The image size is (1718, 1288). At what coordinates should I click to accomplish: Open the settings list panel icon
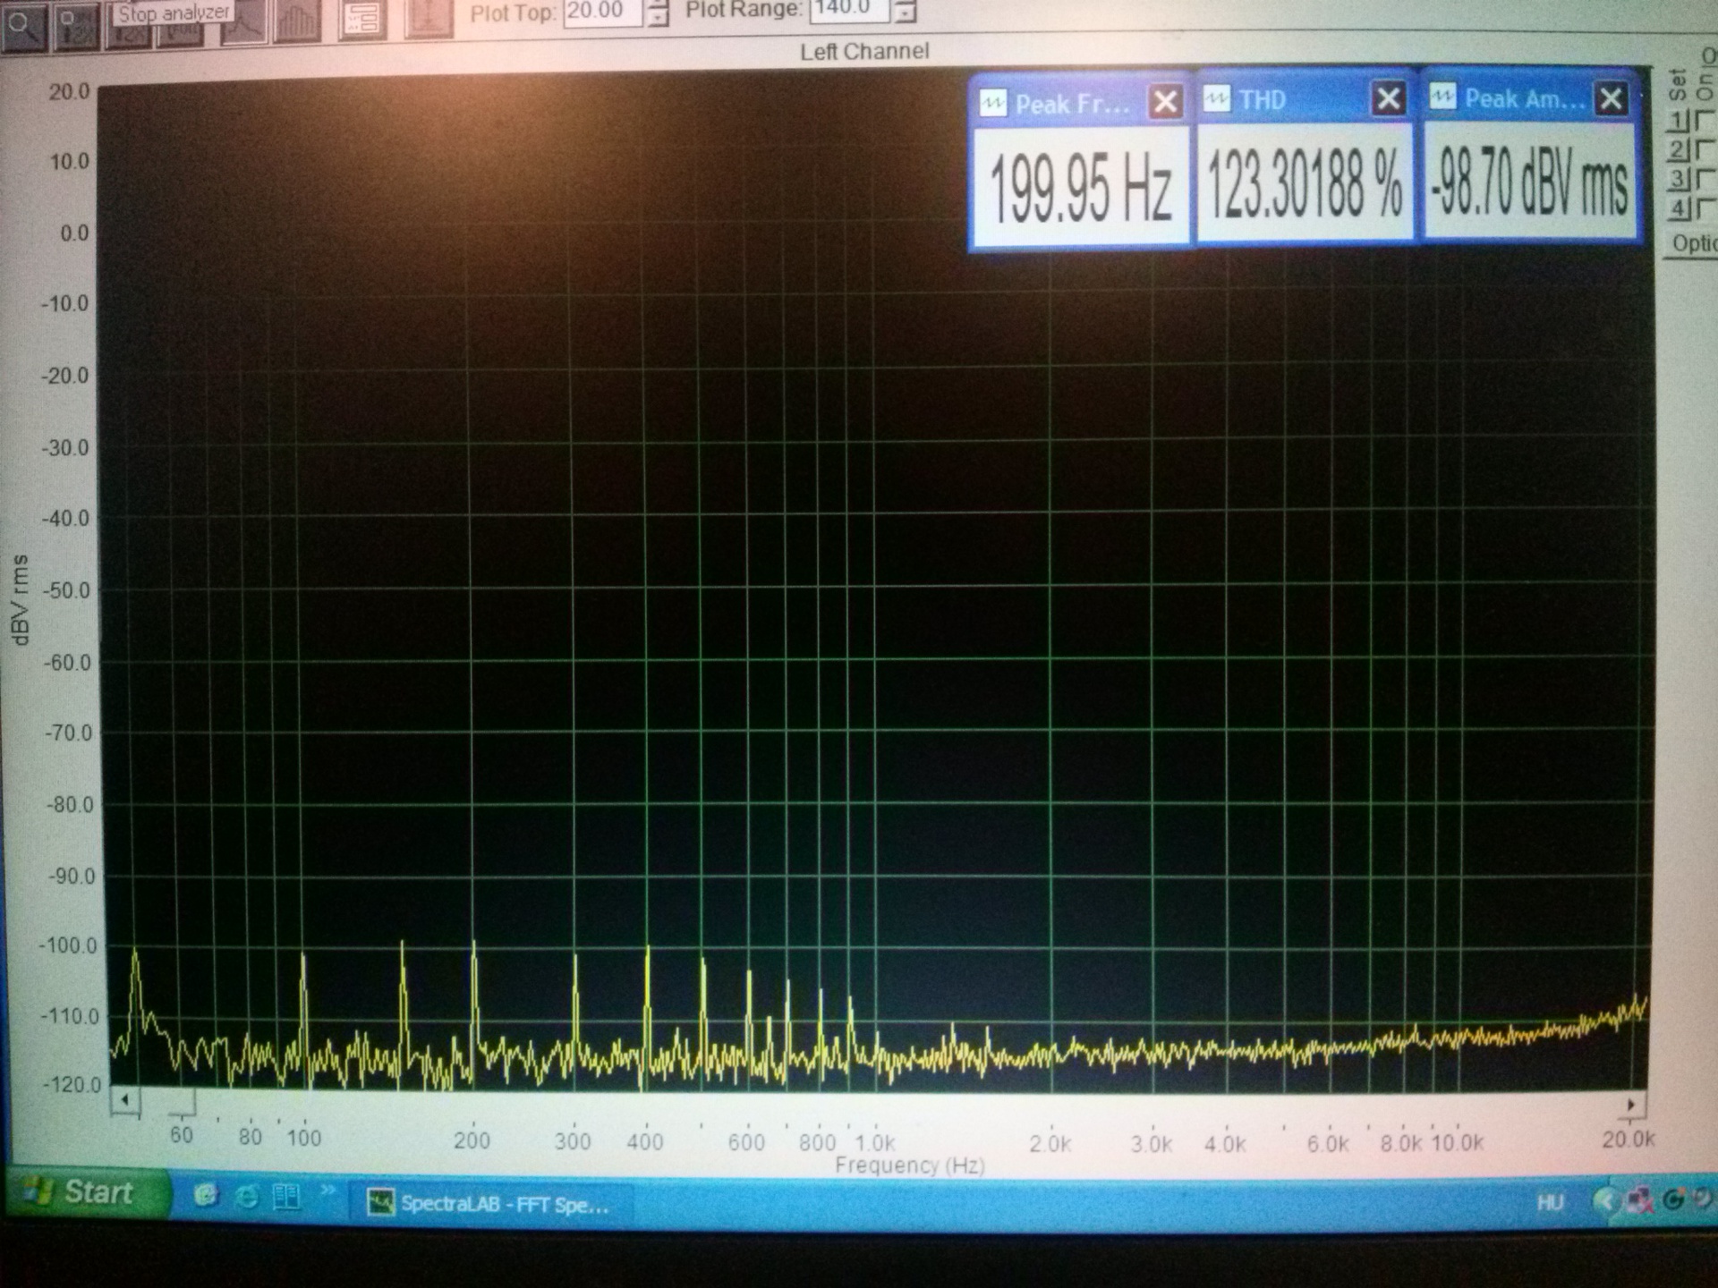click(362, 20)
